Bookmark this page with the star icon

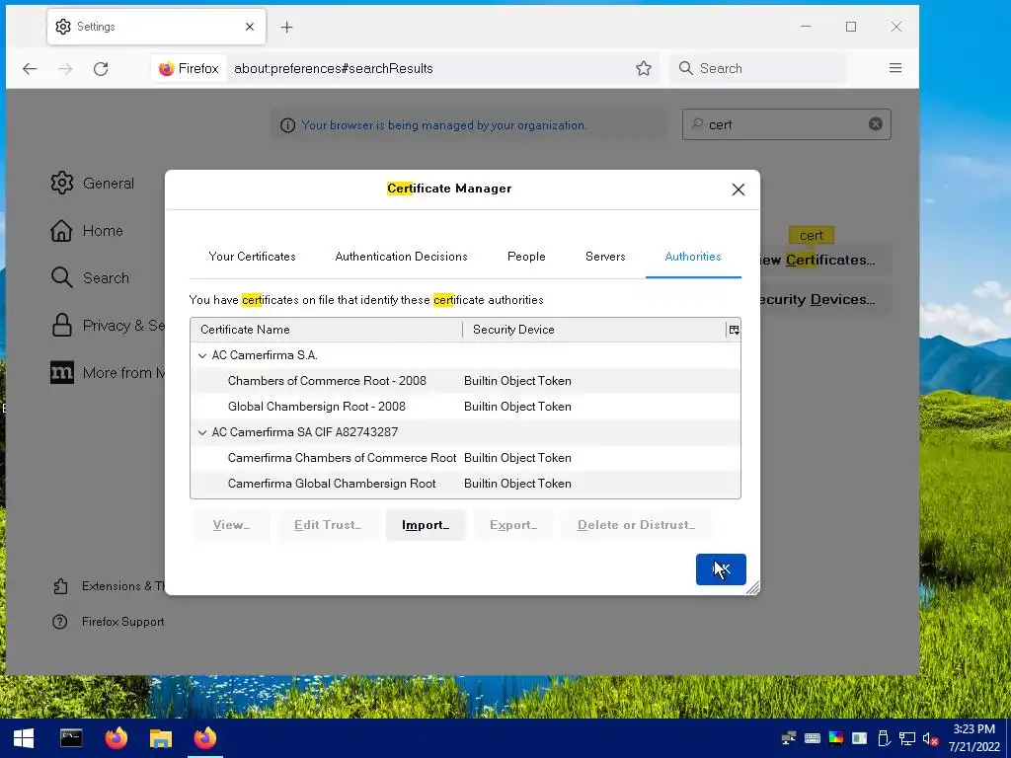click(x=644, y=68)
